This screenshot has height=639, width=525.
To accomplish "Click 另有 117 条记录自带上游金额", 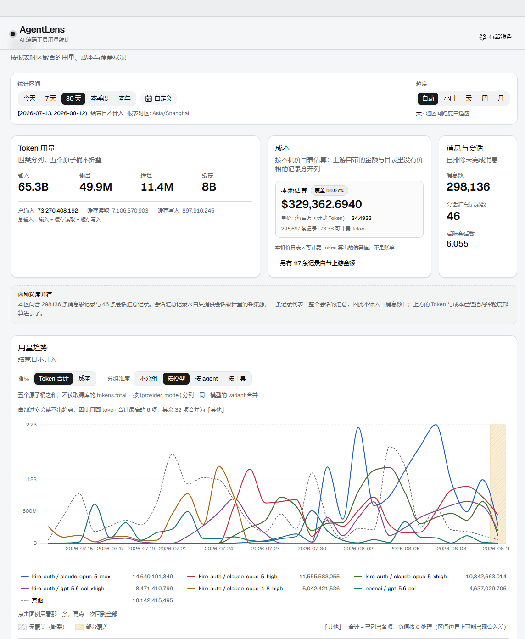I will click(x=318, y=263).
